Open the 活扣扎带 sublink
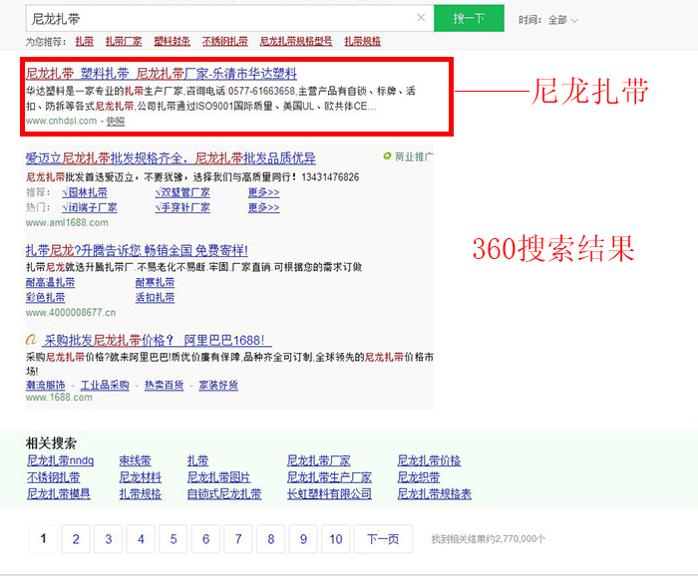The image size is (698, 576). click(155, 298)
